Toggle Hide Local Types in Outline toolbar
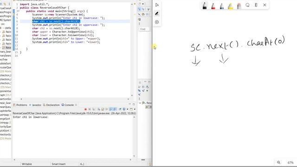The image size is (297, 167). coord(139,95)
